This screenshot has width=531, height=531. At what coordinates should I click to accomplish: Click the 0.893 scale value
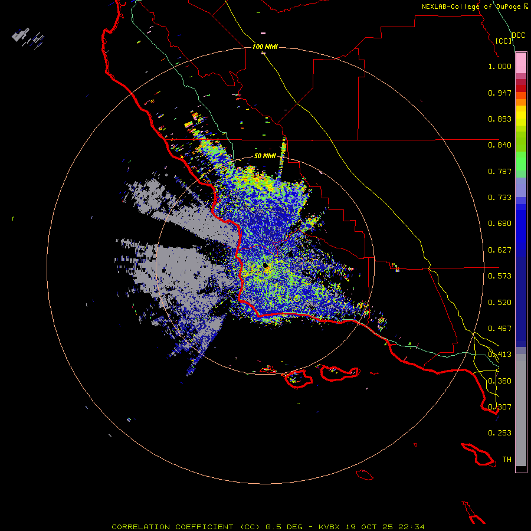pos(500,119)
